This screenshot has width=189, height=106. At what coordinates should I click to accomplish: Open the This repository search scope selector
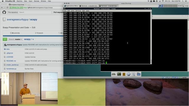point(13,12)
